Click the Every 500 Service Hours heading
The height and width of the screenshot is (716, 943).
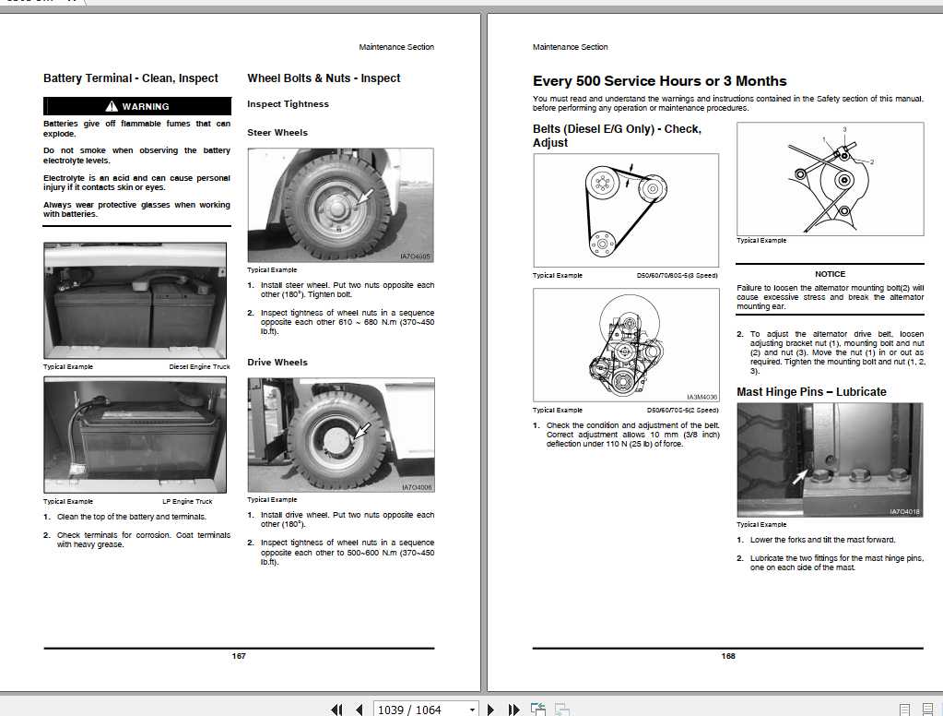[x=660, y=81]
